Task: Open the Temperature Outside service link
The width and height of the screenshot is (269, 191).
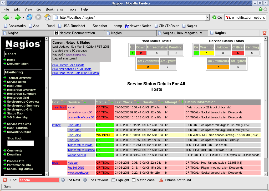Action: [81, 150]
